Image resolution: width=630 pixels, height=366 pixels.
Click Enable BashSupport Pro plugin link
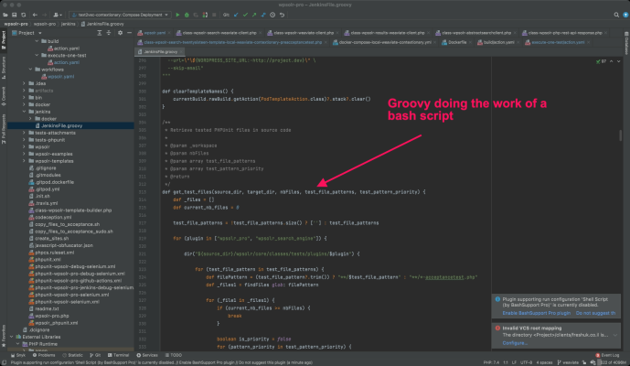pyautogui.click(x=537, y=313)
